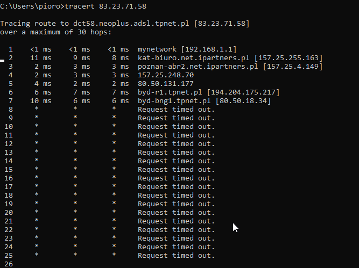Click byd-r1.tpnet.pl hostname
The width and height of the screenshot is (359, 268).
click(170, 92)
